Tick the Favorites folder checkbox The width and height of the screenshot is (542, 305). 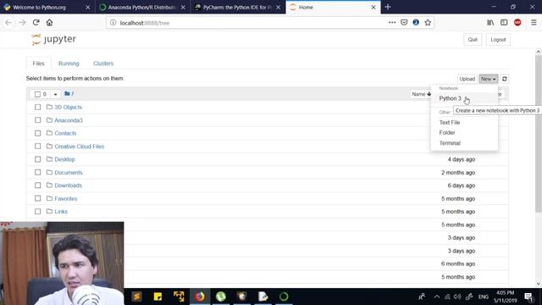point(37,198)
